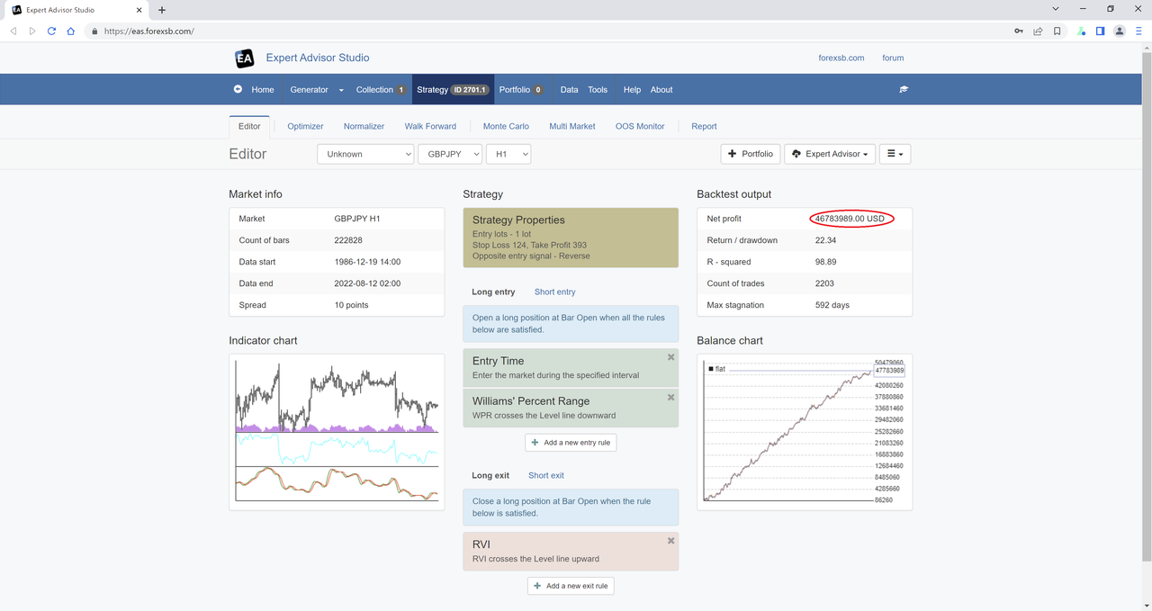Open Portfolio in navbar
This screenshot has height=611, width=1152.
(521, 90)
